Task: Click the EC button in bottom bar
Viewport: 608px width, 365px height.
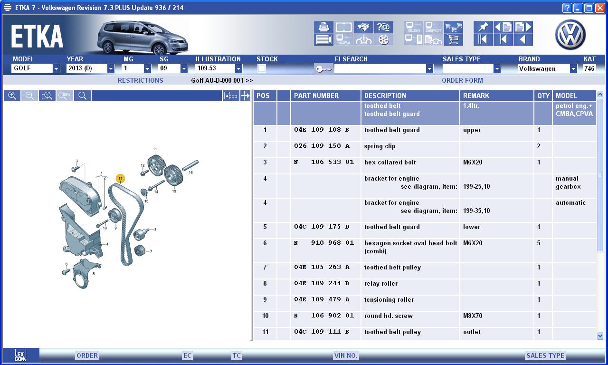Action: pos(188,355)
